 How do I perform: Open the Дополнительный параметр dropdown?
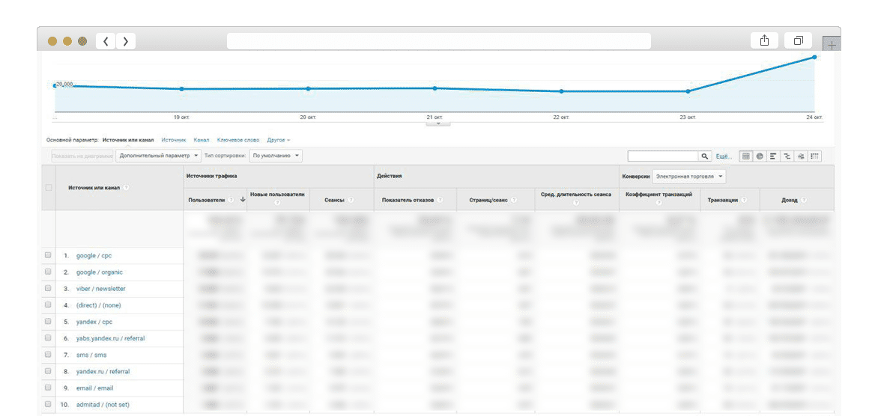[159, 156]
